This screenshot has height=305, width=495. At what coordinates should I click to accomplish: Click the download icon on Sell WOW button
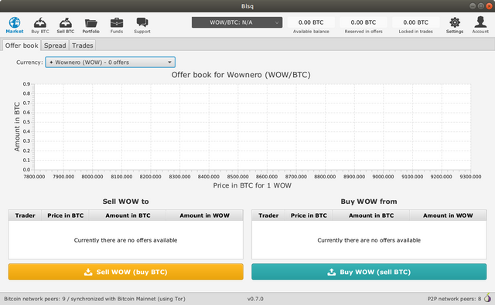(88, 272)
